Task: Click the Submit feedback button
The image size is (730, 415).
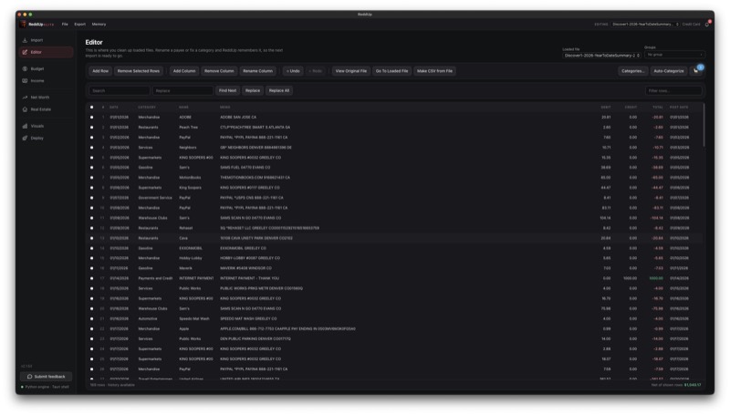Action: click(47, 377)
